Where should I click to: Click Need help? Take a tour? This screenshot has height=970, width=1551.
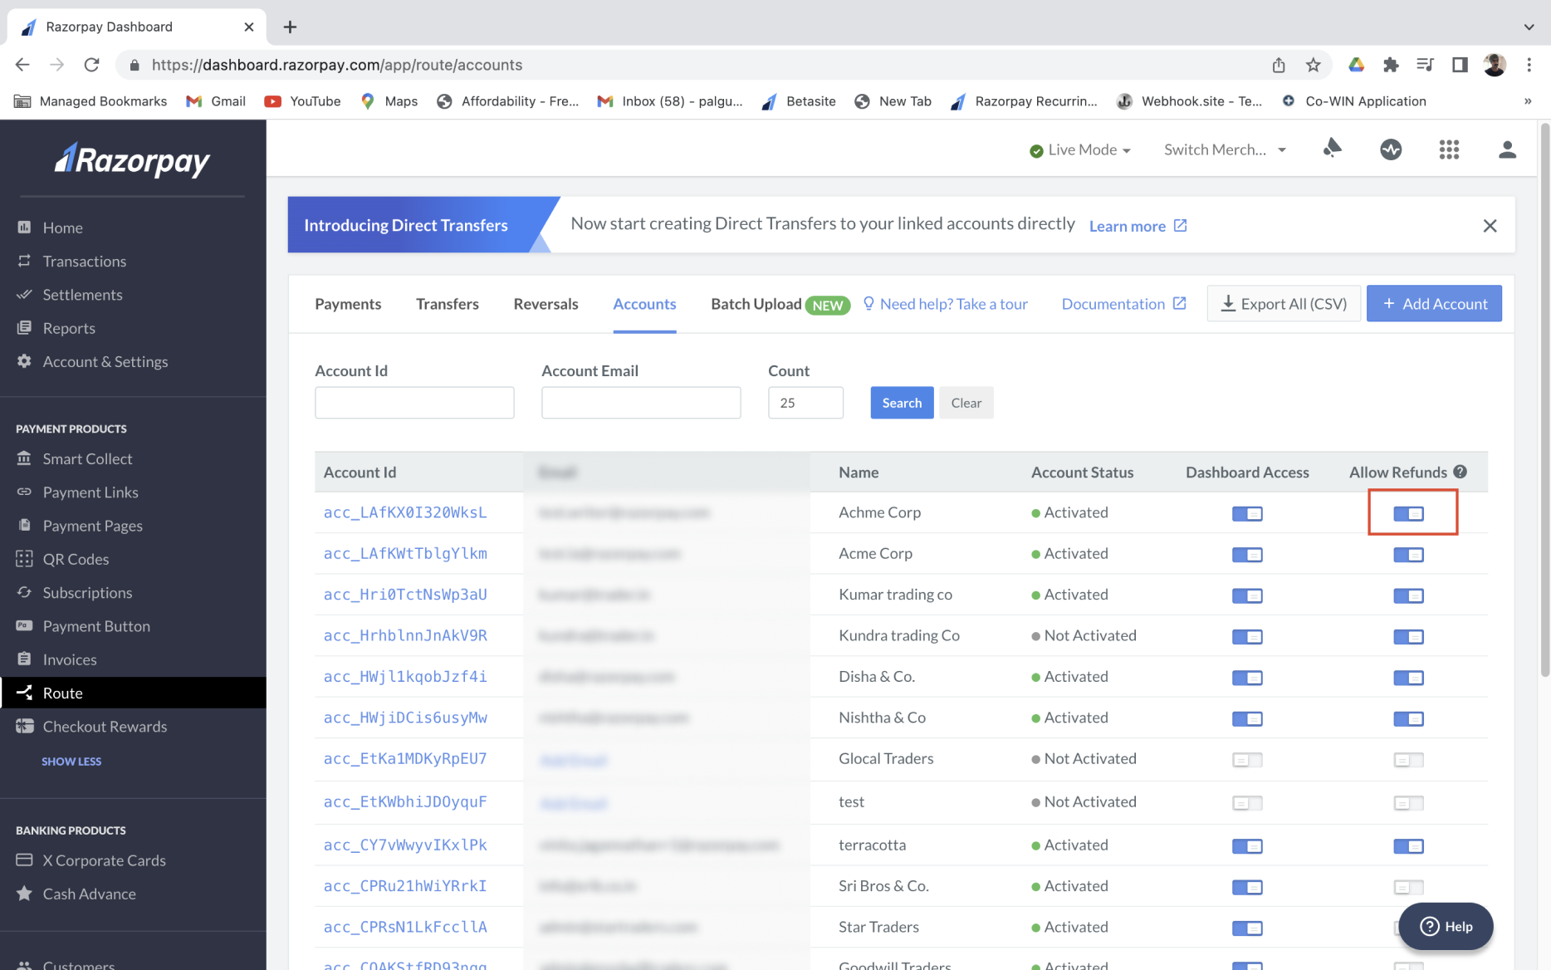945,304
